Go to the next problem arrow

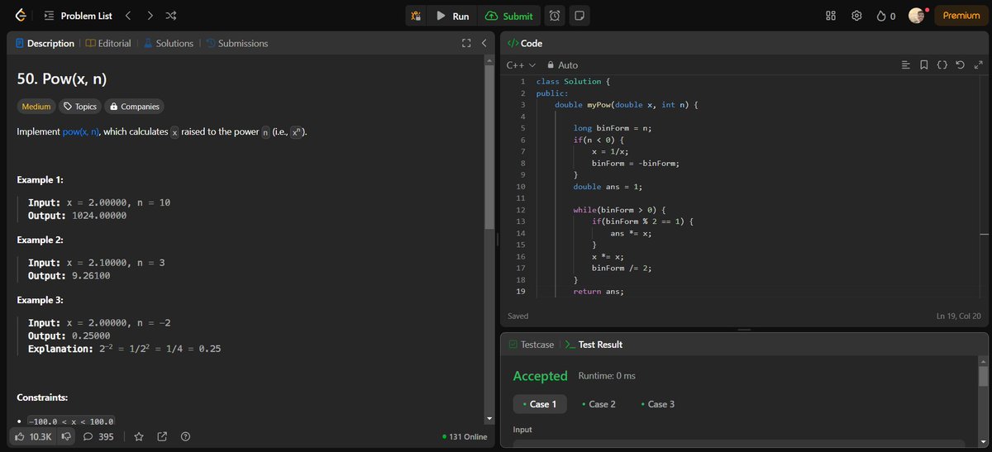pyautogui.click(x=150, y=16)
